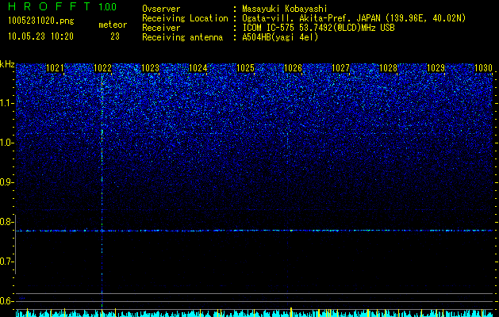The height and width of the screenshot is (317, 499).
Task: Click time marker 1027
Action: pos(341,68)
